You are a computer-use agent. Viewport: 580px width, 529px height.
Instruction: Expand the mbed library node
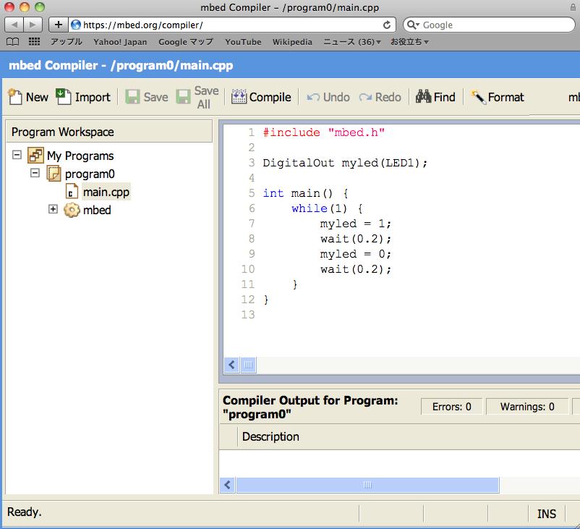coord(53,210)
